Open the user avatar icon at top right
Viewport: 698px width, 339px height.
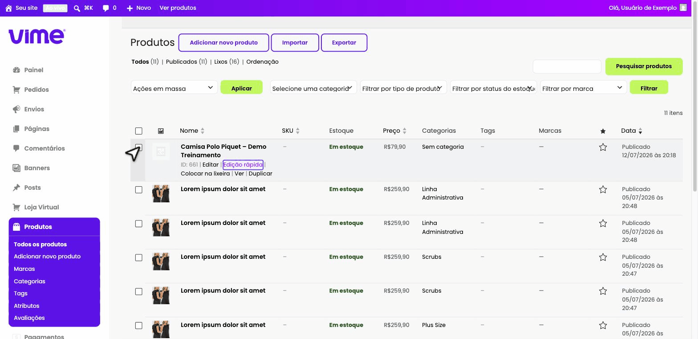pos(683,8)
